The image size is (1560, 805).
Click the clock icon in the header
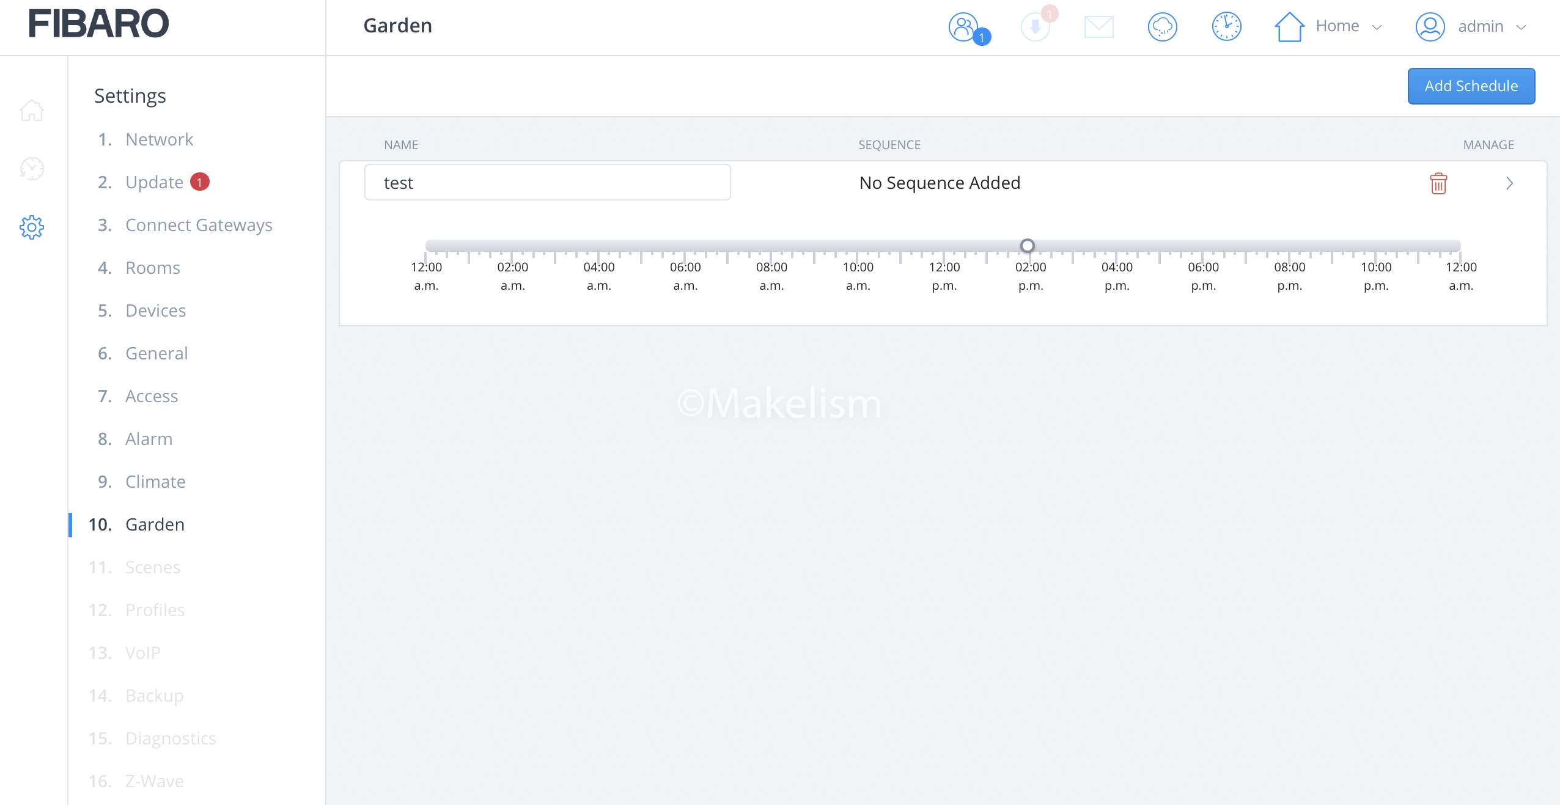(1226, 27)
